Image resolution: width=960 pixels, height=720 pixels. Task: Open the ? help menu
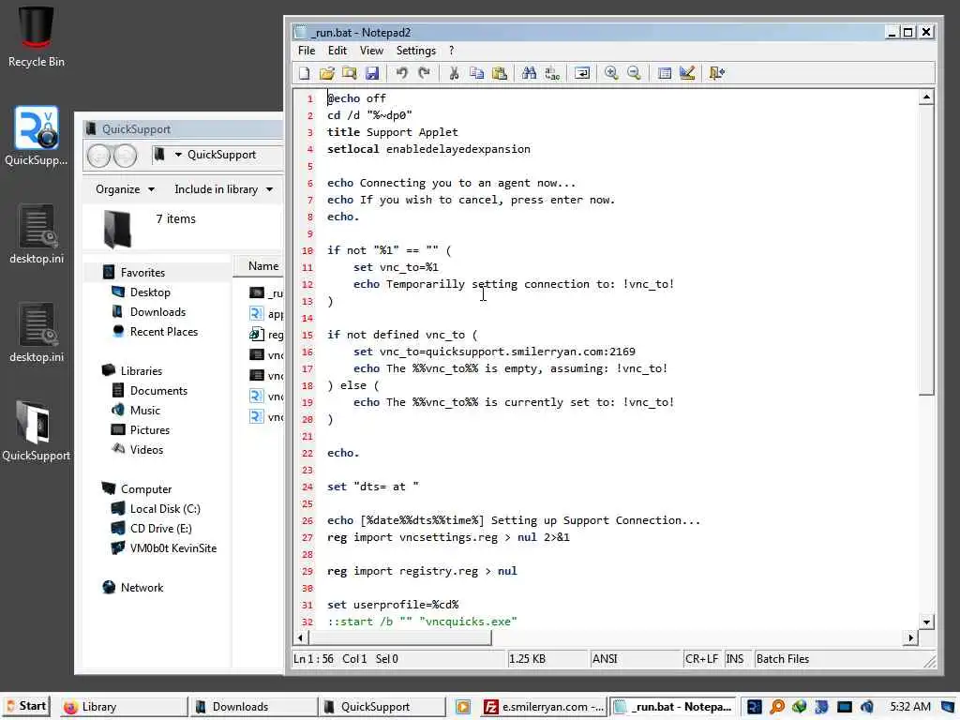451,51
